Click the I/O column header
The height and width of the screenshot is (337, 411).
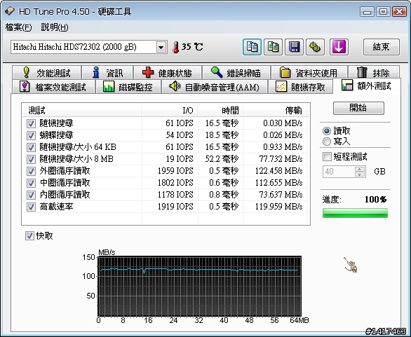(x=170, y=110)
